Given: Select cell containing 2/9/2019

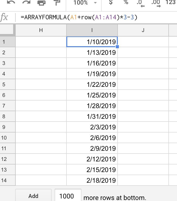Looking at the screenshot, I should click(92, 148).
